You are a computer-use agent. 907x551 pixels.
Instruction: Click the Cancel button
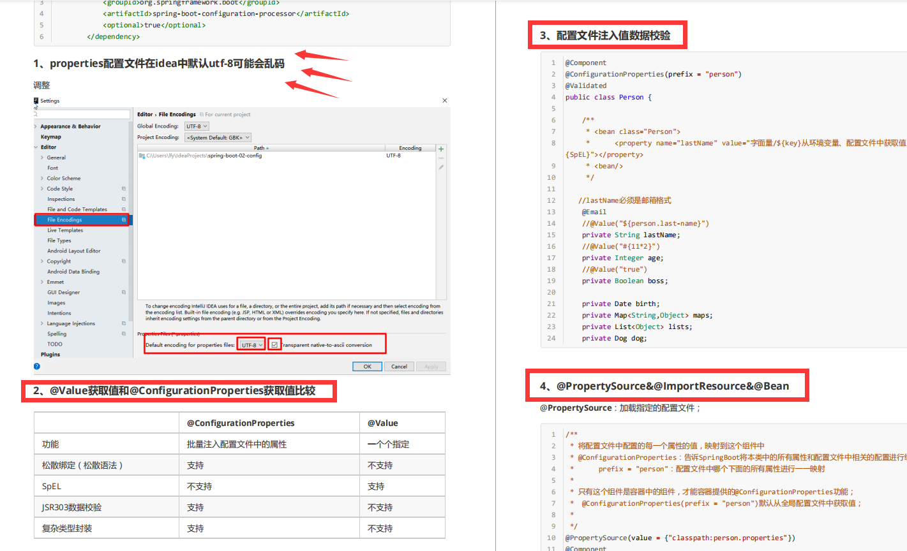tap(400, 367)
